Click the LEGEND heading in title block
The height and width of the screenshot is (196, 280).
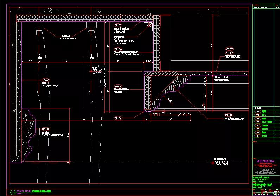click(258, 108)
